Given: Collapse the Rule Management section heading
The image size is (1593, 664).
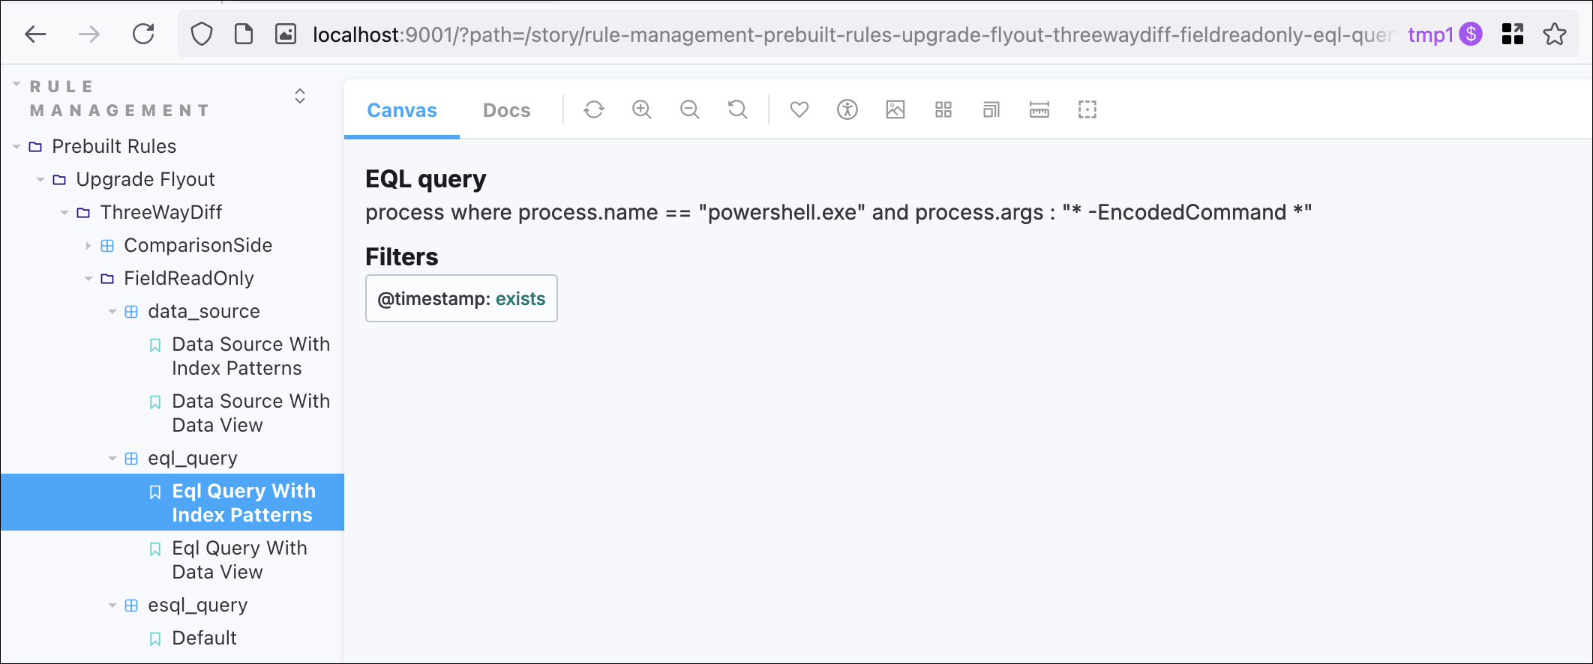Looking at the screenshot, I should (119, 98).
